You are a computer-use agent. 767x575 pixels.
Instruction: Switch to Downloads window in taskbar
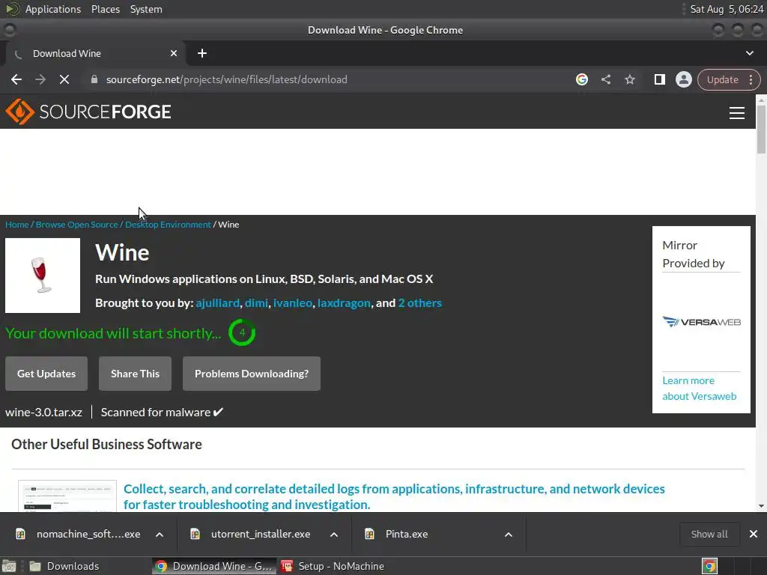[x=64, y=566]
